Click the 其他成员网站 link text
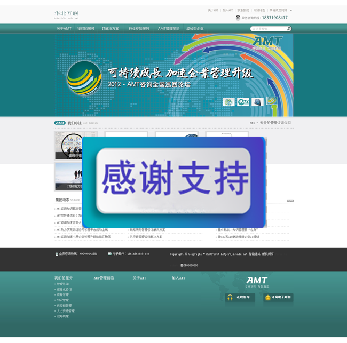 [278, 10]
